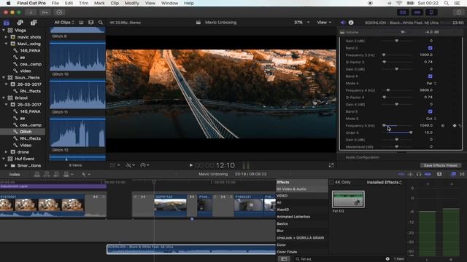Show or hide the Inspector layout button
Viewport: 467px width, 262px height.
[x=431, y=12]
